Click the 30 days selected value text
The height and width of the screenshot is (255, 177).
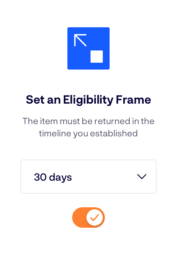(x=53, y=177)
